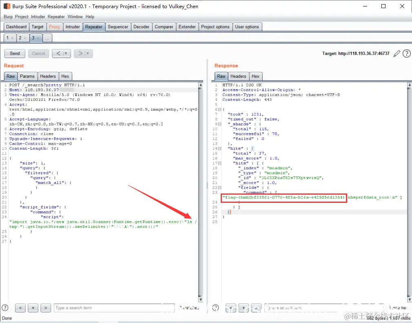Click the POST /_search?pretty request line
Viewport: 412px width, 323px height.
tap(47, 85)
